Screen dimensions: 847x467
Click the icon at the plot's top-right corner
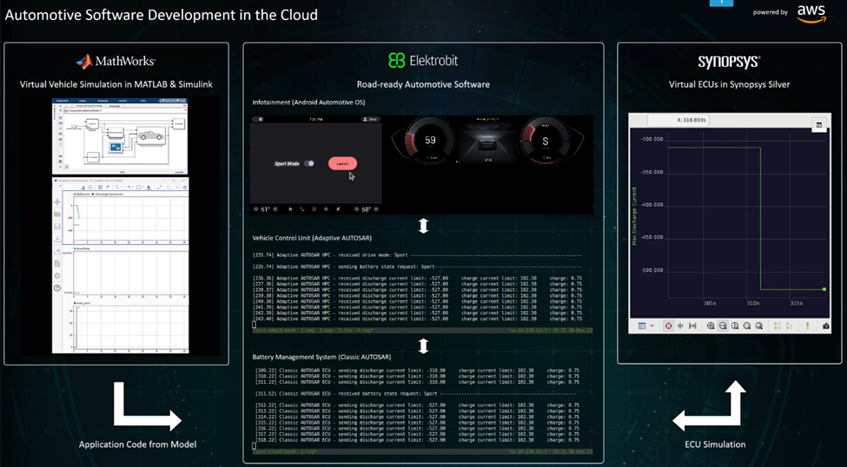(819, 125)
